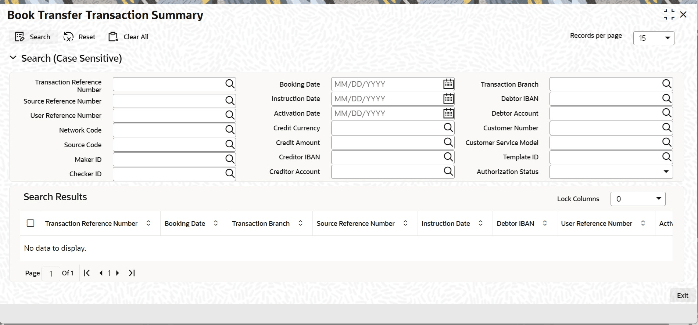The height and width of the screenshot is (325, 698).
Task: Close the Book Transfer Transaction Summary window
Action: [x=683, y=15]
